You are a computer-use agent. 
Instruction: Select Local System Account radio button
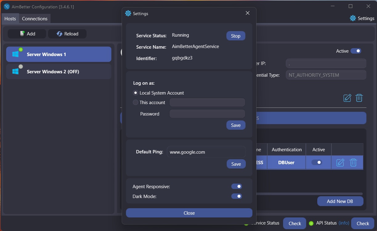[136, 93]
